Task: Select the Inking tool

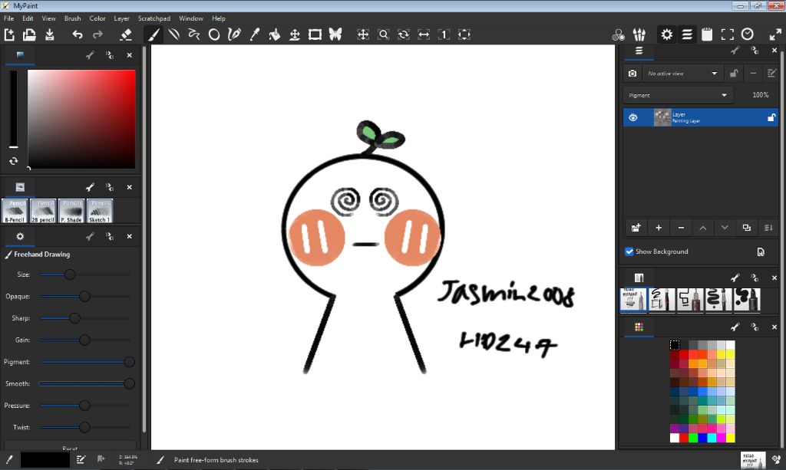Action: pyautogui.click(x=234, y=35)
